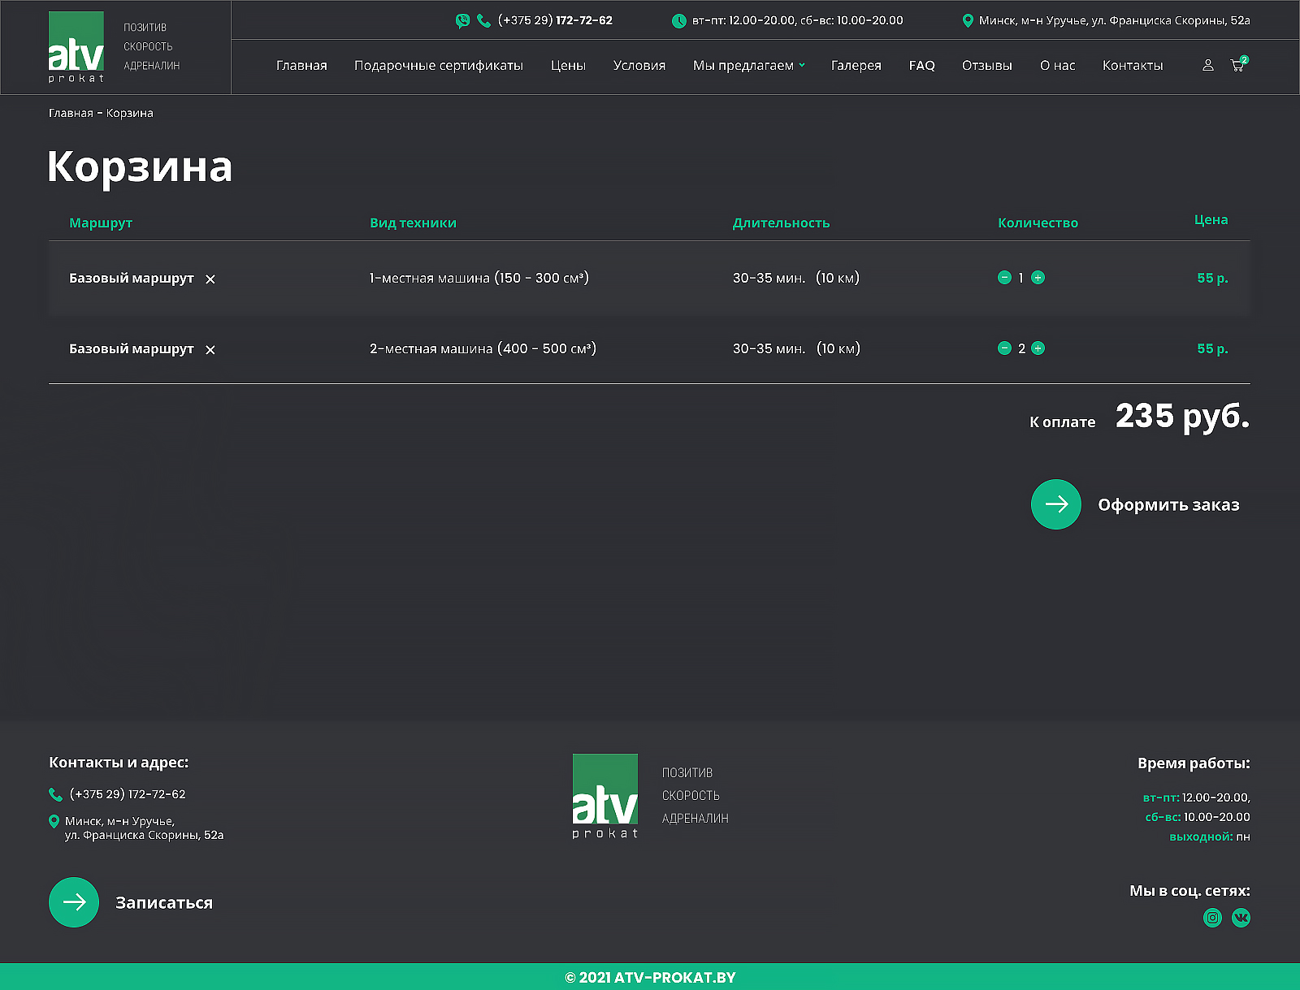Increase quantity of 1-местная машина
1300x990 pixels.
[x=1038, y=278]
